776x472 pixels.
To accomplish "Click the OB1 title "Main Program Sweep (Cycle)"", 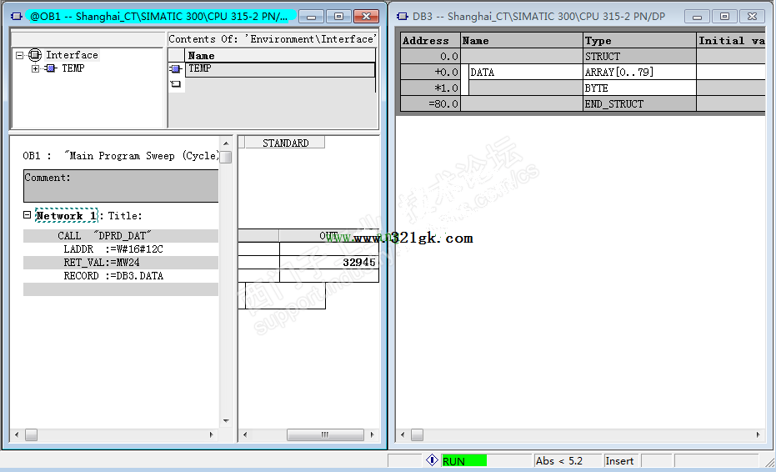I will point(142,155).
